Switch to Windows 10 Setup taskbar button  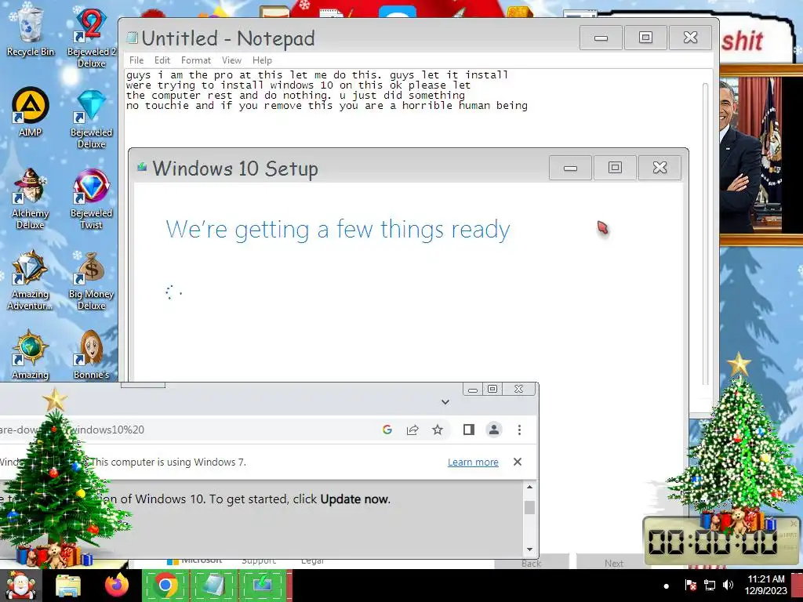262,586
